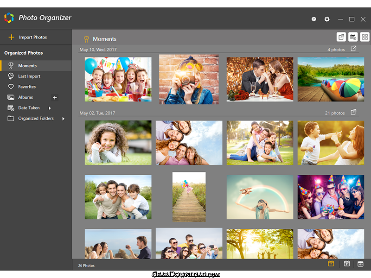
Task: Switch to grid view icon
Action: coord(365,37)
